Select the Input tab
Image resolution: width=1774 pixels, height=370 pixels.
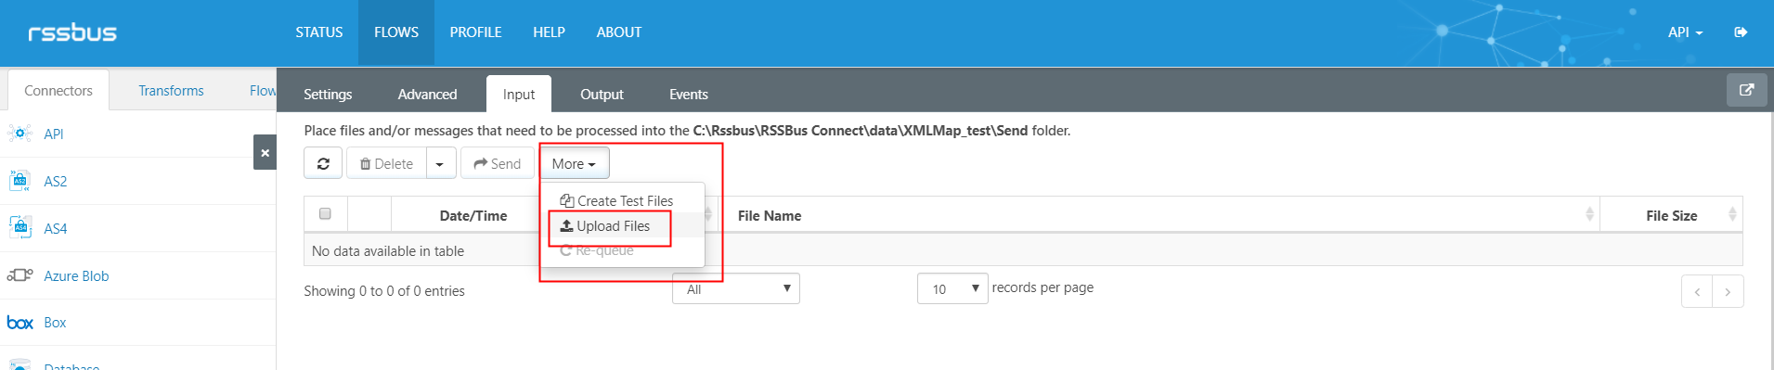click(519, 95)
